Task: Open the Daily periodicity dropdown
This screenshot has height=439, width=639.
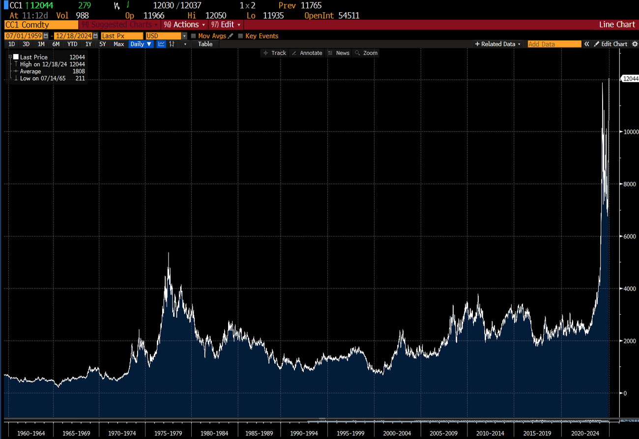Action: [x=141, y=44]
